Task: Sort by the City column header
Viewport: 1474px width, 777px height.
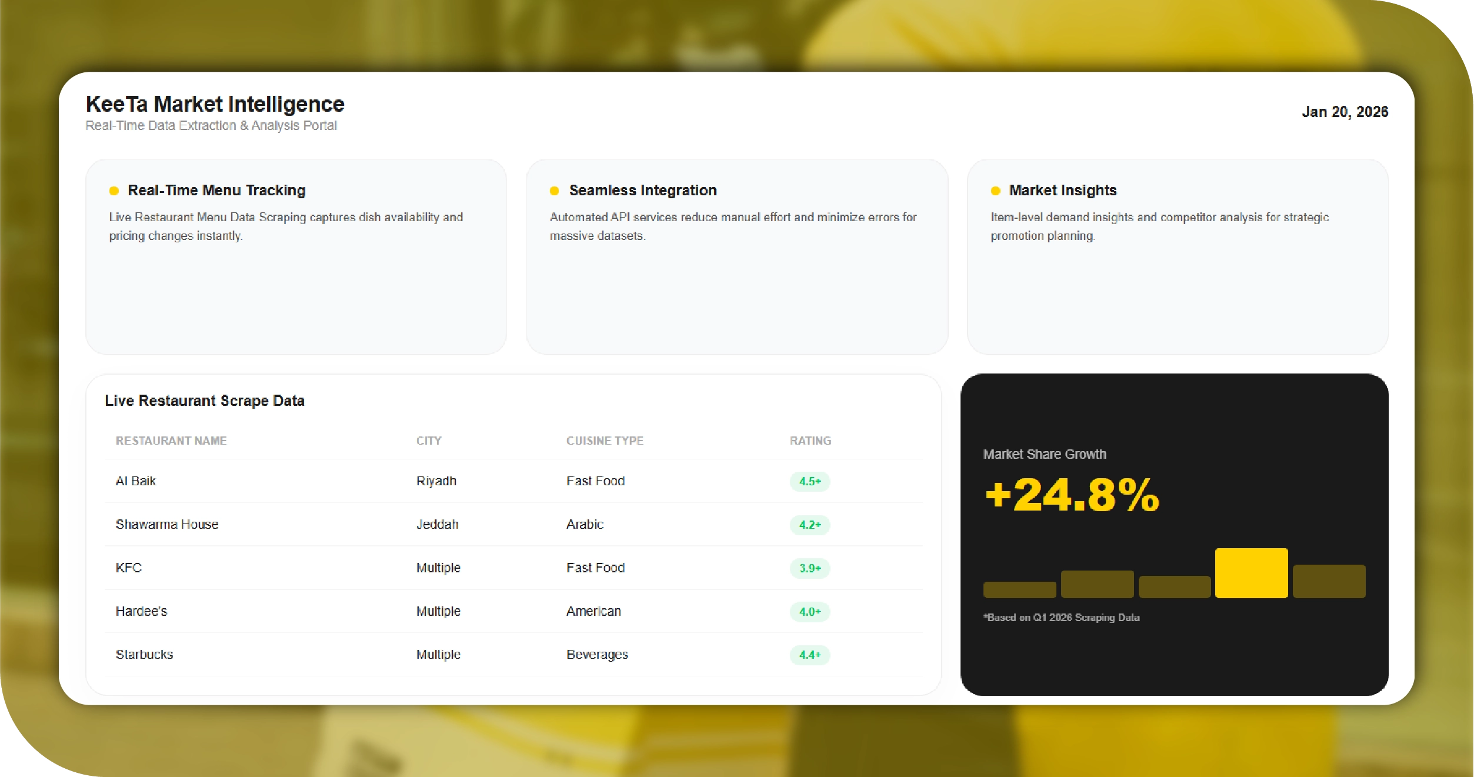Action: pos(429,441)
